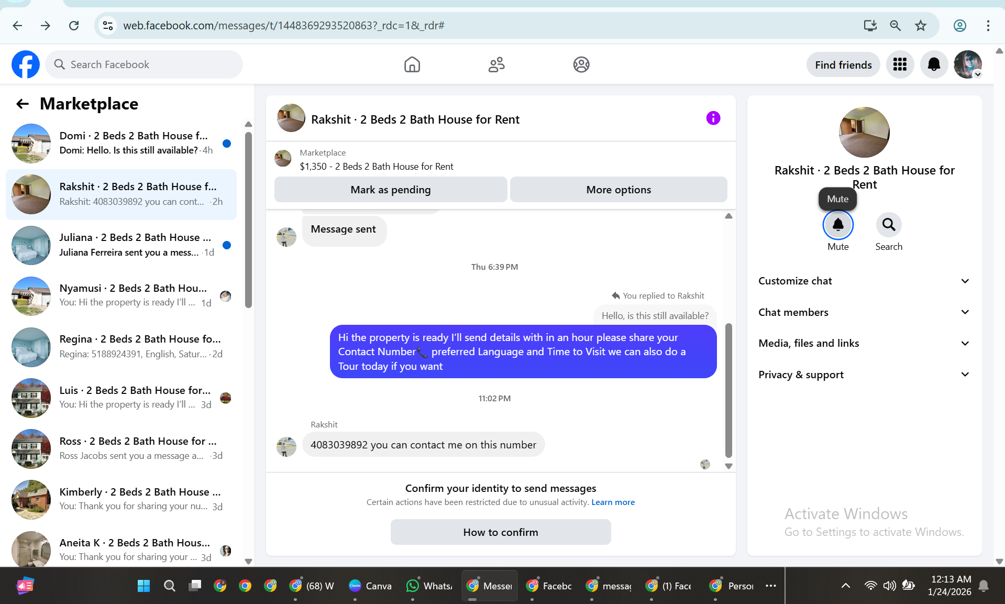Click the Search Facebook field
Screen dimensions: 1005x604
click(x=144, y=64)
